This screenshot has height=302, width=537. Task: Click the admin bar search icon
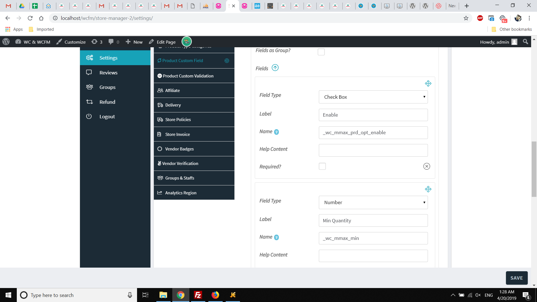[526, 42]
